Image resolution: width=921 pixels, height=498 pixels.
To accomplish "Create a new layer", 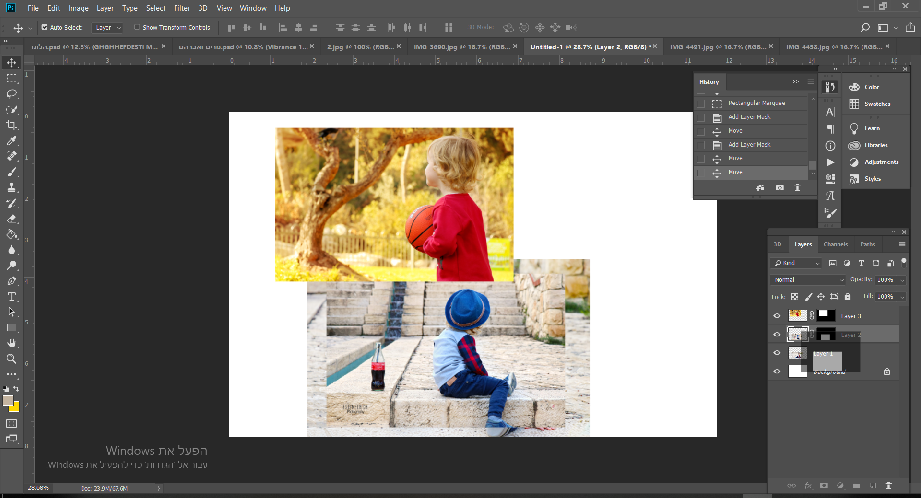I will pos(873,486).
